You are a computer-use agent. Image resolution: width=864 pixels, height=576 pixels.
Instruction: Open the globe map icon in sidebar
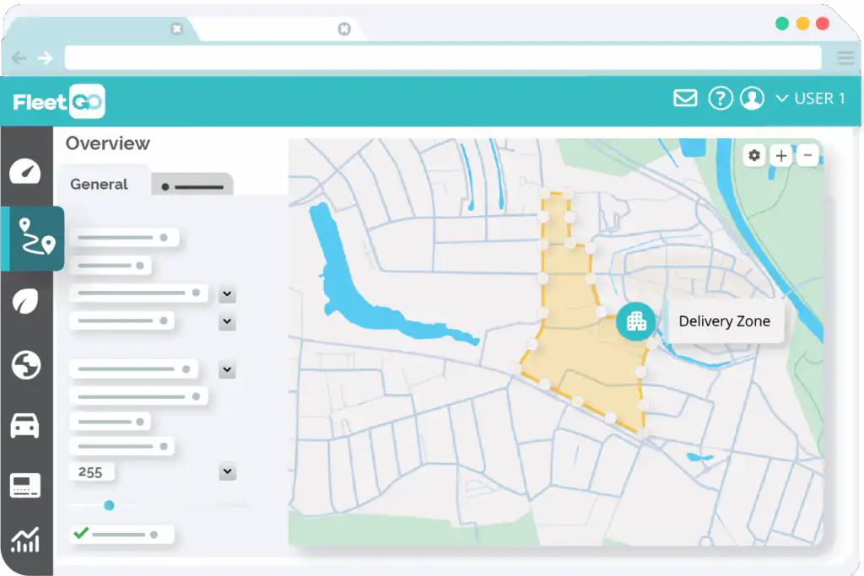coord(26,366)
